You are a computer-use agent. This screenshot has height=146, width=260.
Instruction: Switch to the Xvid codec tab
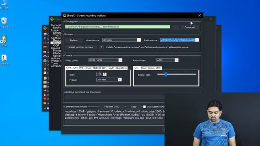pos(88,68)
